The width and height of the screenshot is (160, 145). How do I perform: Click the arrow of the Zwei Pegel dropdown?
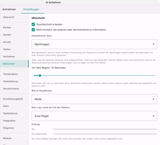tap(153, 116)
